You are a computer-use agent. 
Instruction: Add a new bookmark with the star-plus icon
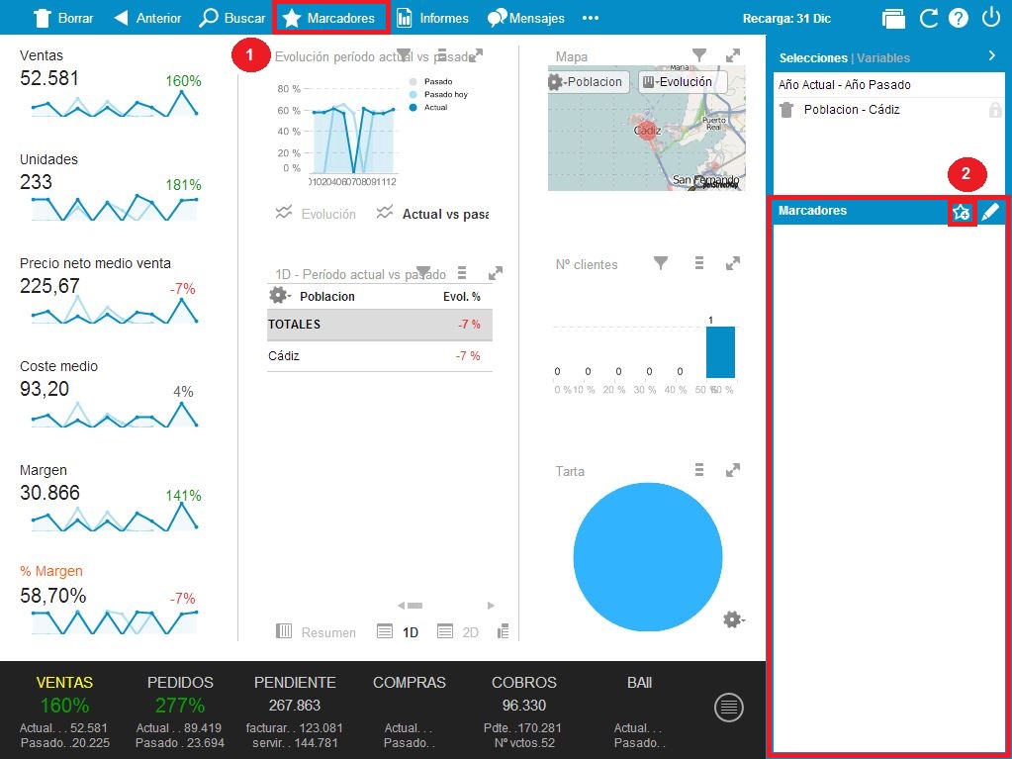pos(961,212)
